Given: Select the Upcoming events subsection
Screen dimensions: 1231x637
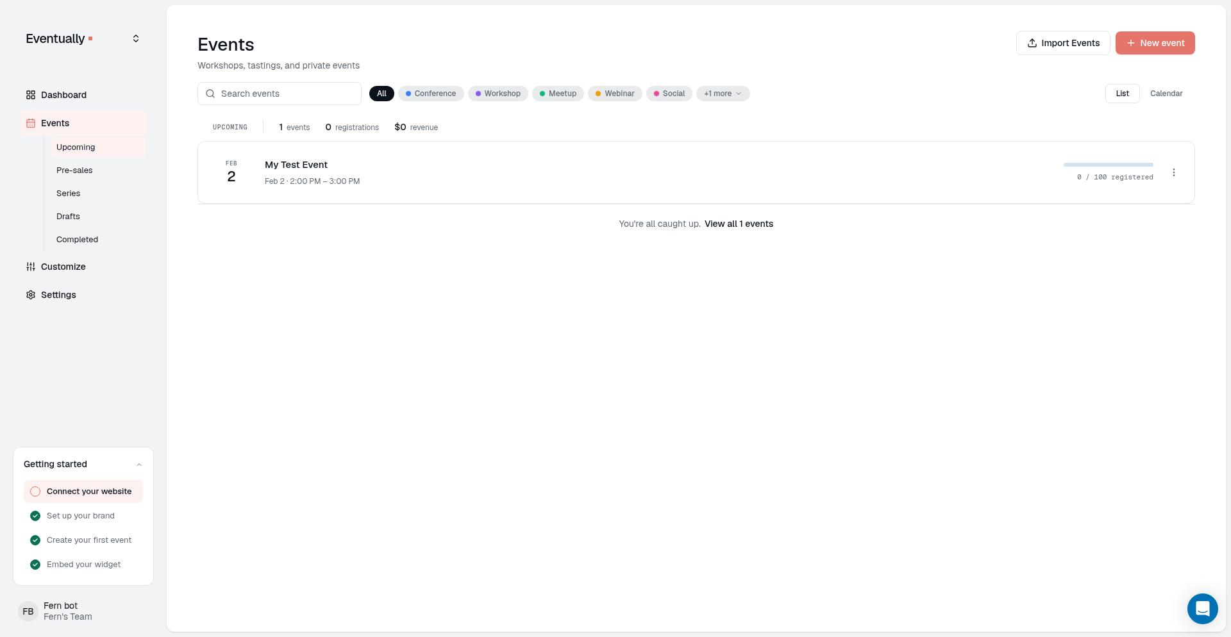Looking at the screenshot, I should [x=98, y=147].
